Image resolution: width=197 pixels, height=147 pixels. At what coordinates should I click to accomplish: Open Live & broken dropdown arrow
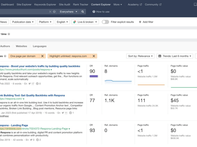point(96,22)
